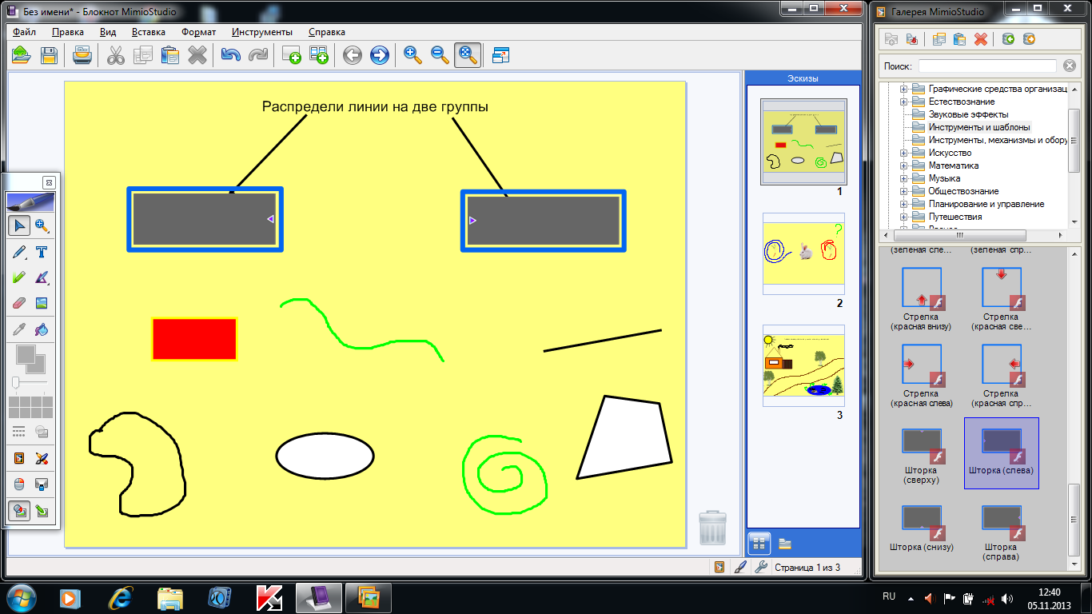Click the color palette grid in Tools
The width and height of the screenshot is (1092, 614).
pos(30,407)
